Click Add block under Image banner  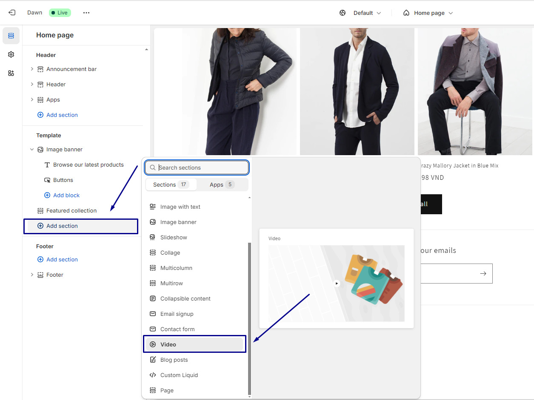click(x=62, y=195)
